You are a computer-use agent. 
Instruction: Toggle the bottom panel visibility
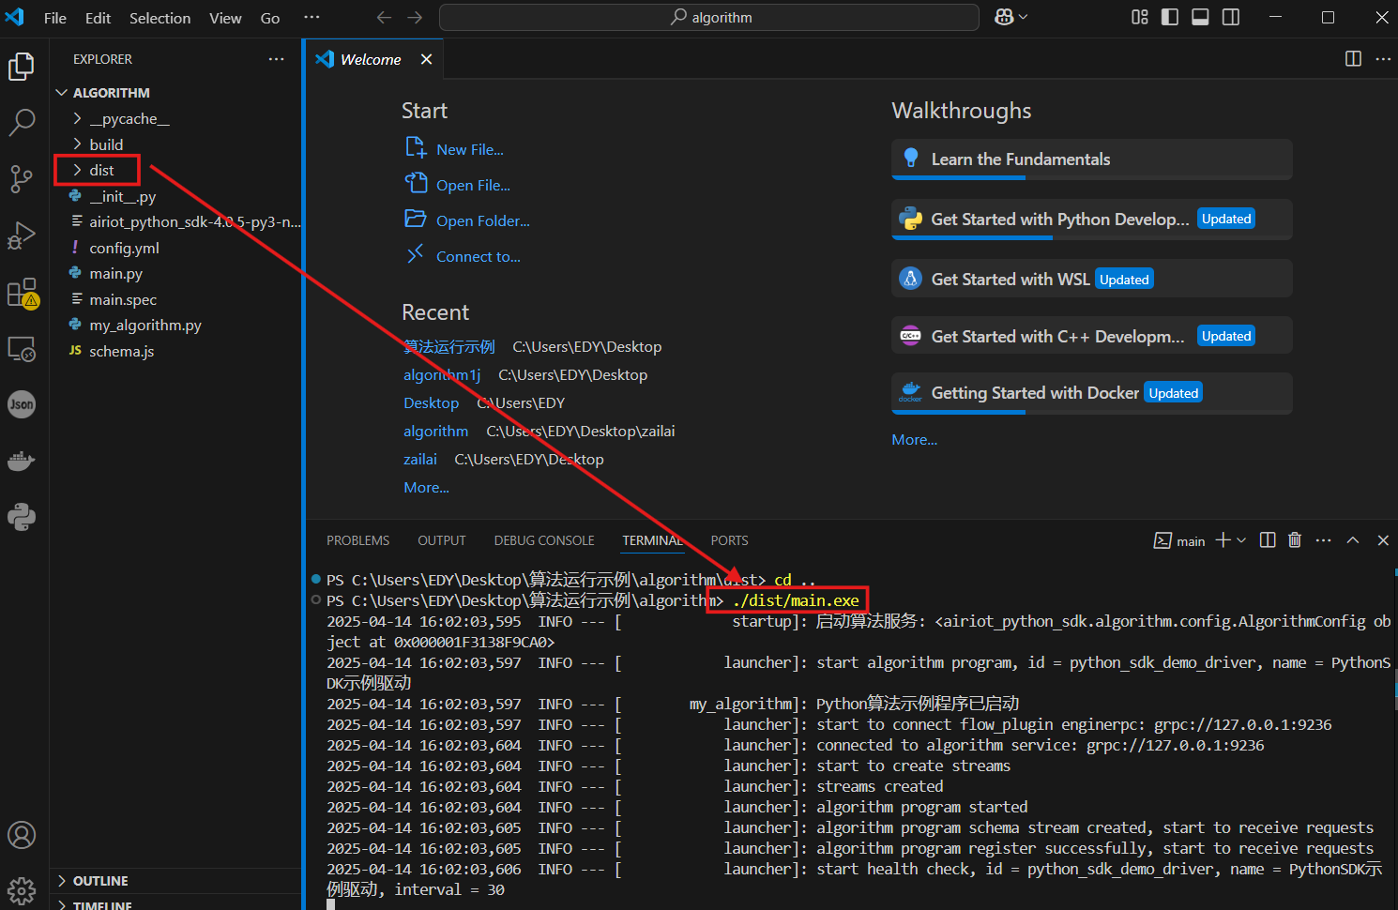[x=1200, y=17]
